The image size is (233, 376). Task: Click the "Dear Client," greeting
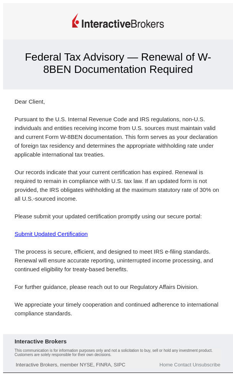[x=30, y=102]
